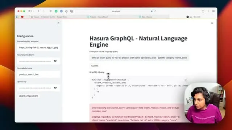
Task: Copy the GraphQL query code block
Action: 186,80
